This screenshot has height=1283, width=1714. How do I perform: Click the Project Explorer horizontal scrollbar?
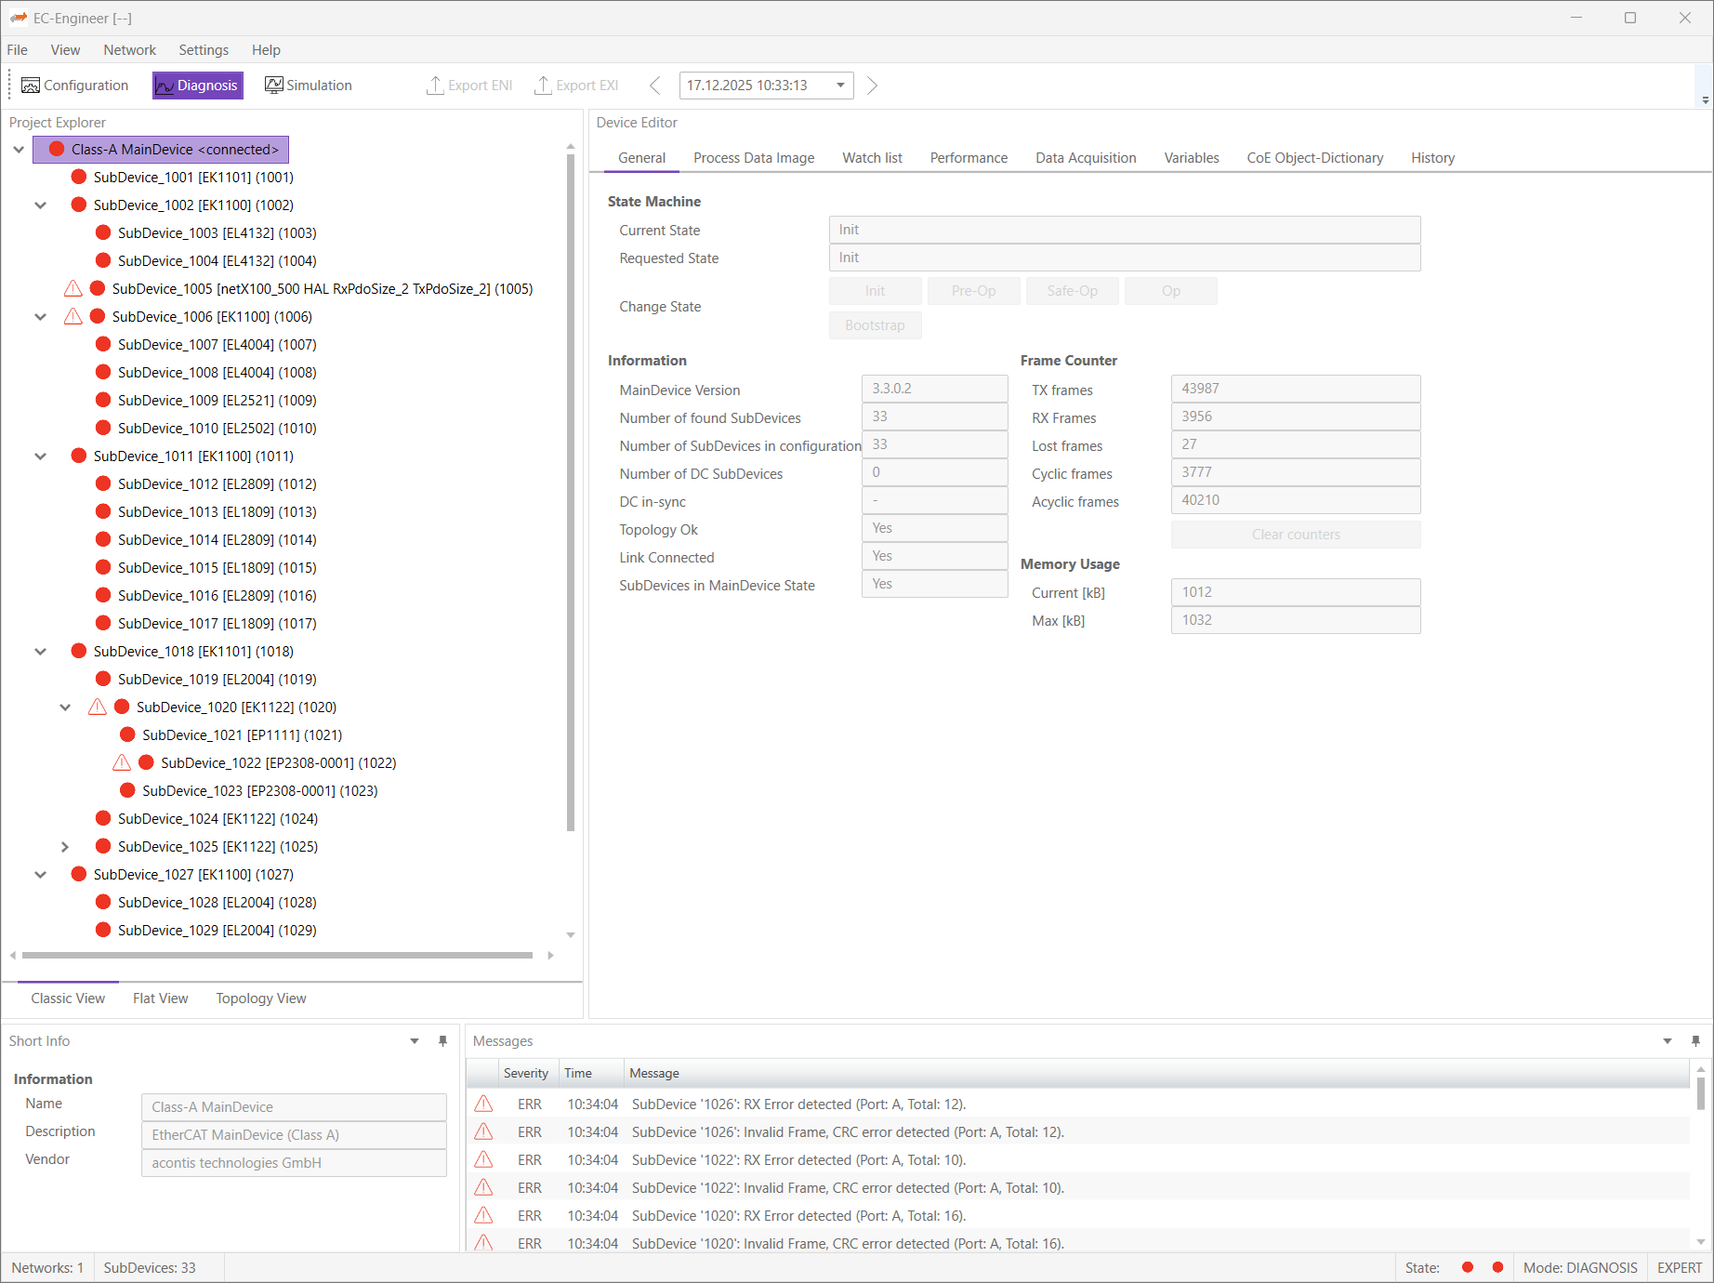[277, 955]
